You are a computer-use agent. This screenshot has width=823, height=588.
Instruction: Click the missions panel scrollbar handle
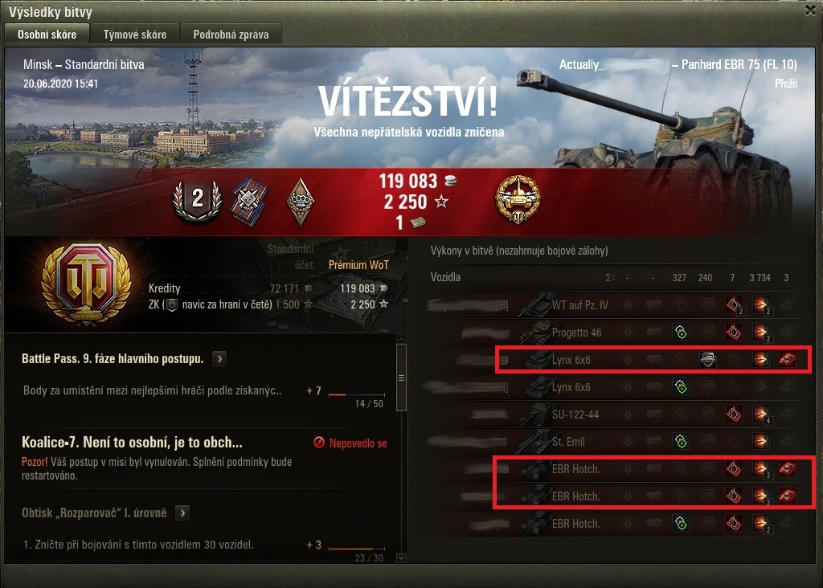point(402,378)
